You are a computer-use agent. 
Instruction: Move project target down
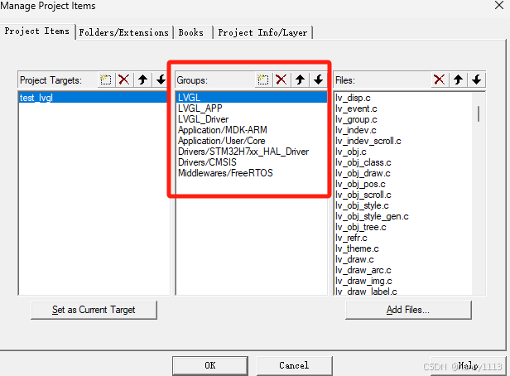pos(161,80)
